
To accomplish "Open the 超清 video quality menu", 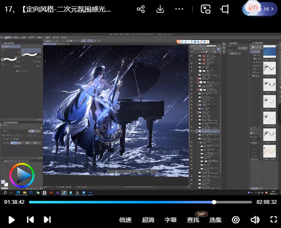I will pos(148,220).
